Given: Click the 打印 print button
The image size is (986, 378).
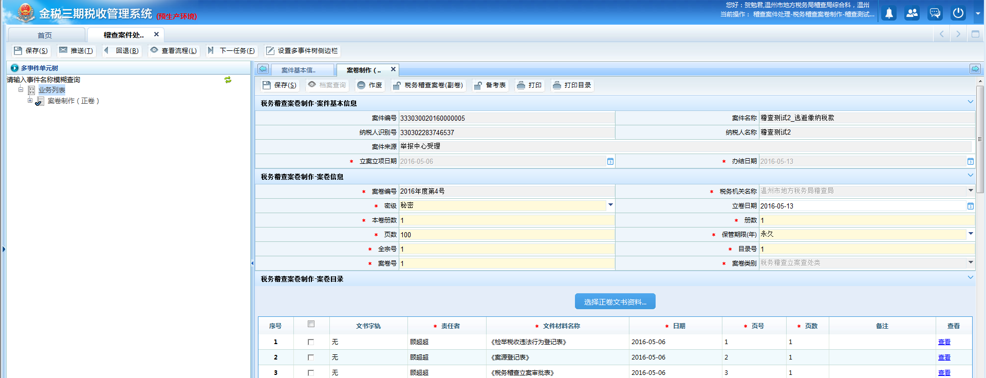Looking at the screenshot, I should pyautogui.click(x=529, y=85).
